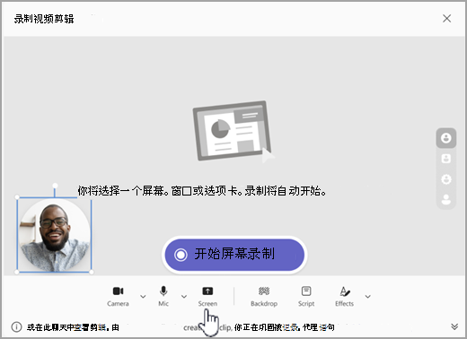
Task: Mute the Mic button
Action: pos(163,297)
